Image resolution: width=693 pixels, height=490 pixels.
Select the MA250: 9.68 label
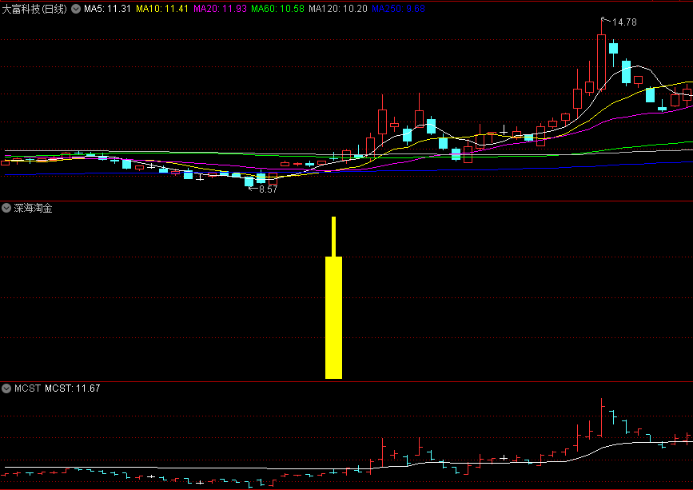(398, 9)
